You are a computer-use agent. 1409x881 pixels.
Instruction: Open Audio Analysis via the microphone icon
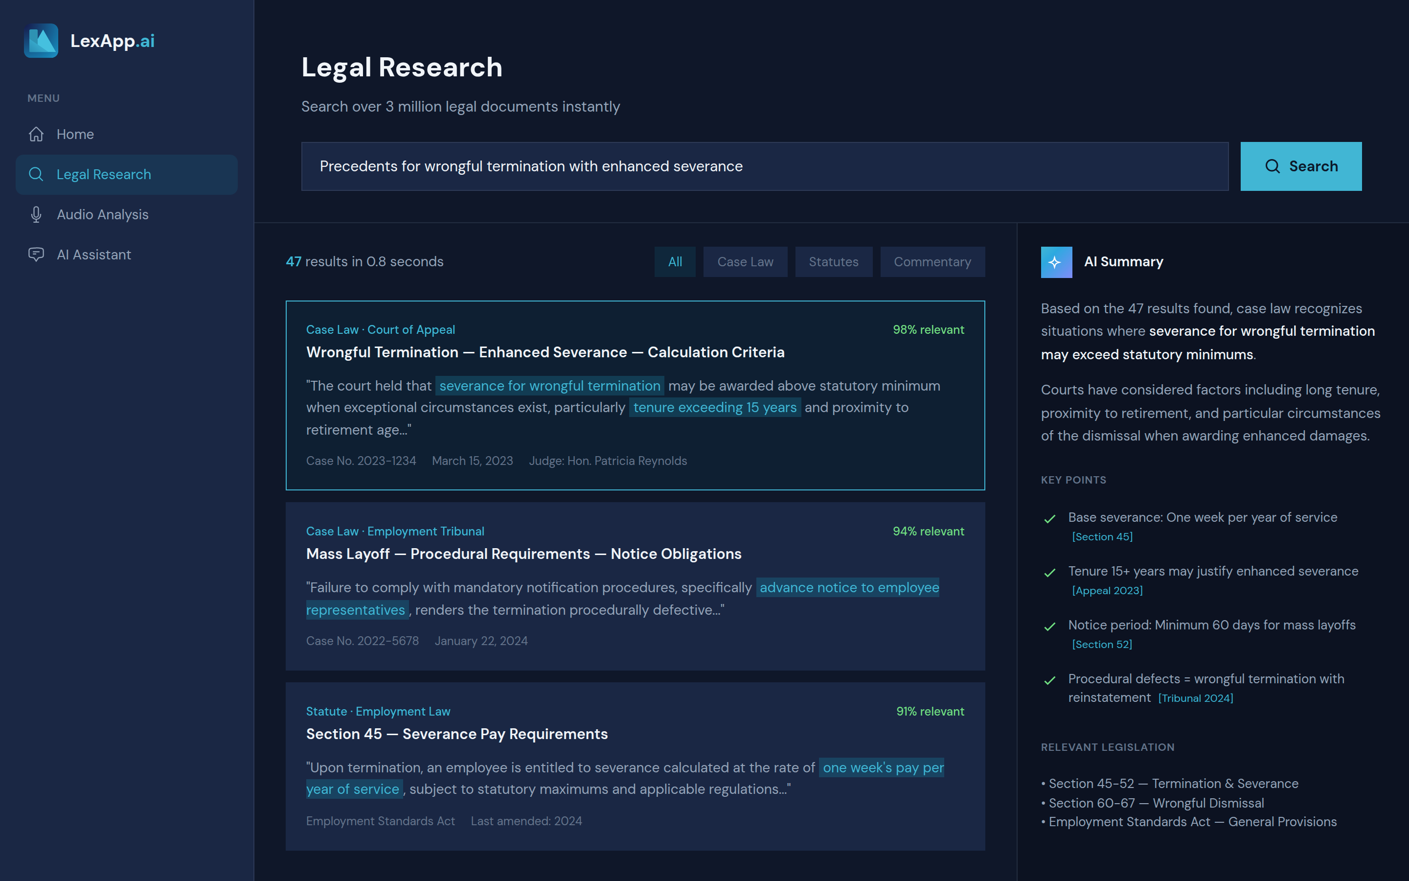click(x=36, y=214)
